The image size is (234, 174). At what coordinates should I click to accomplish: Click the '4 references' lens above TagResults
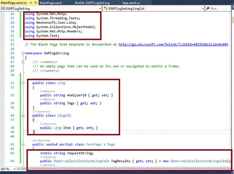point(48,157)
